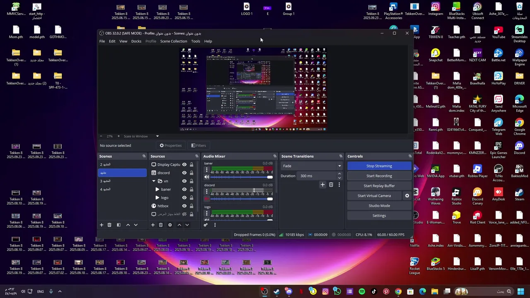Hide the logo source

click(x=184, y=197)
